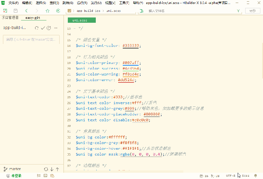Click the run play icon in toolbar
This screenshot has width=263, height=179.
point(58,11)
